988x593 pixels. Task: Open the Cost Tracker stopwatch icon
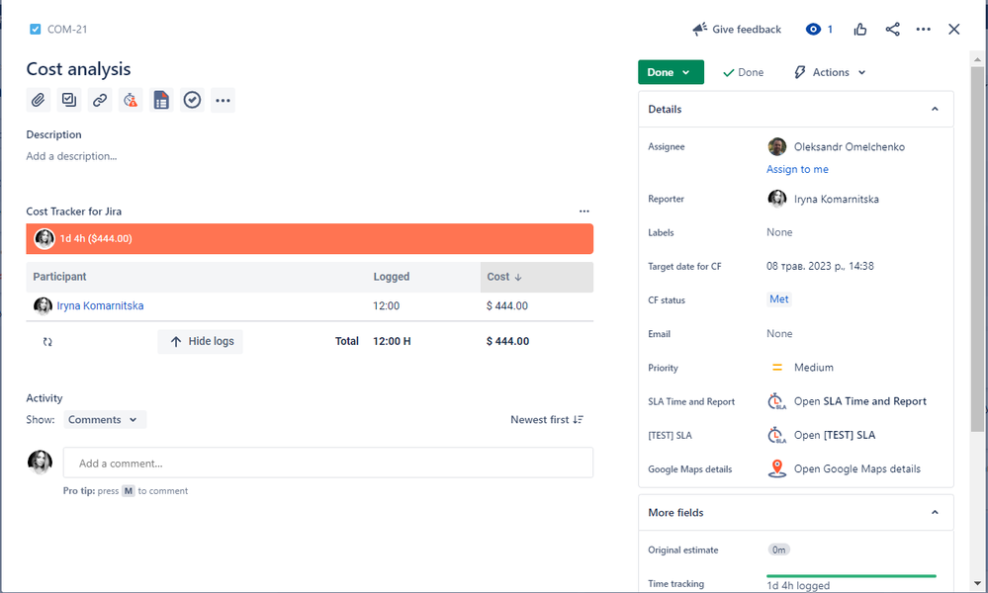click(131, 100)
